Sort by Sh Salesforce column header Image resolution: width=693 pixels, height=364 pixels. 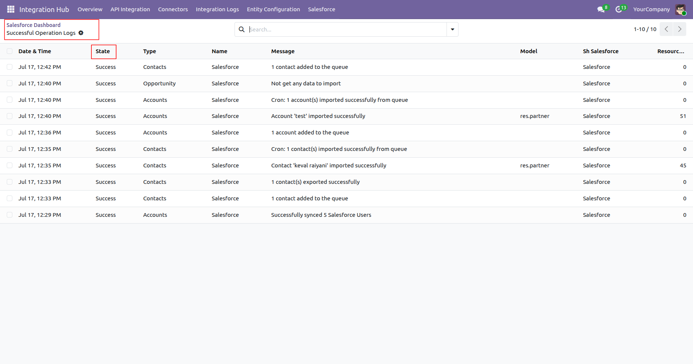coord(600,51)
